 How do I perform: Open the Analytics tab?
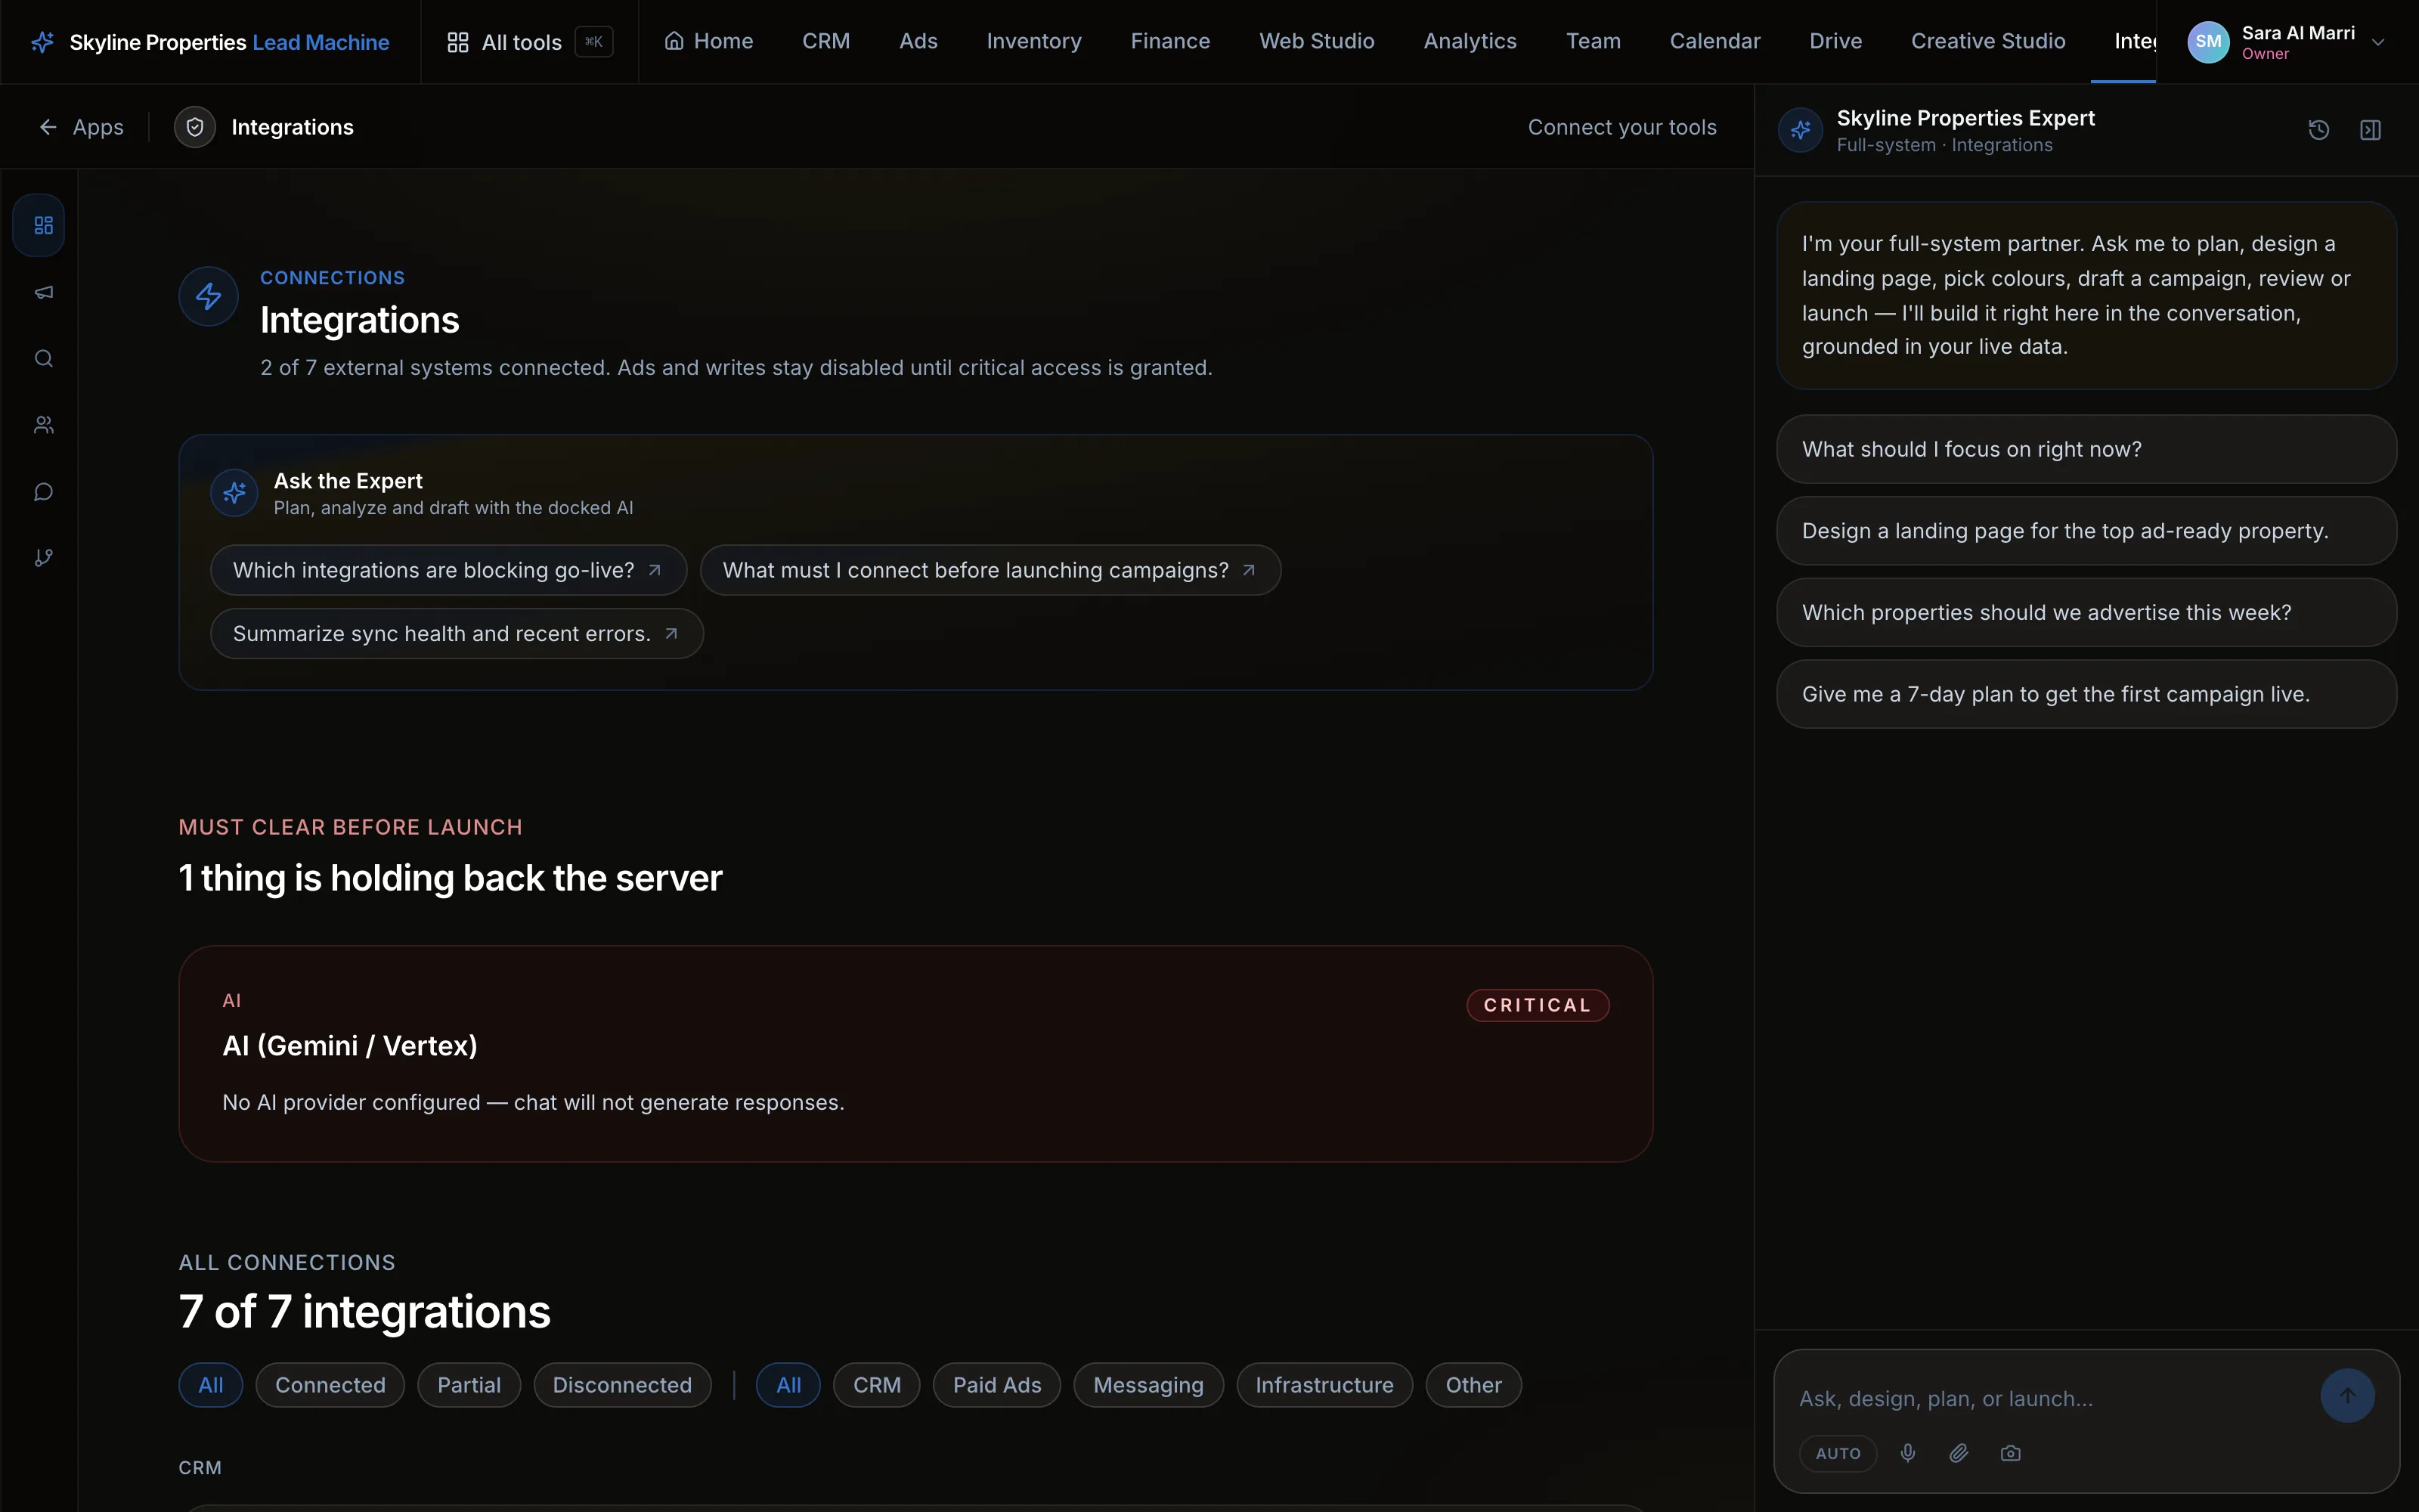point(1470,41)
